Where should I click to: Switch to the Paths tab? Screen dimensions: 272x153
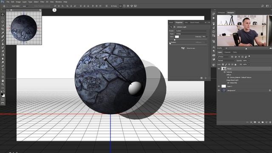pos(235,52)
